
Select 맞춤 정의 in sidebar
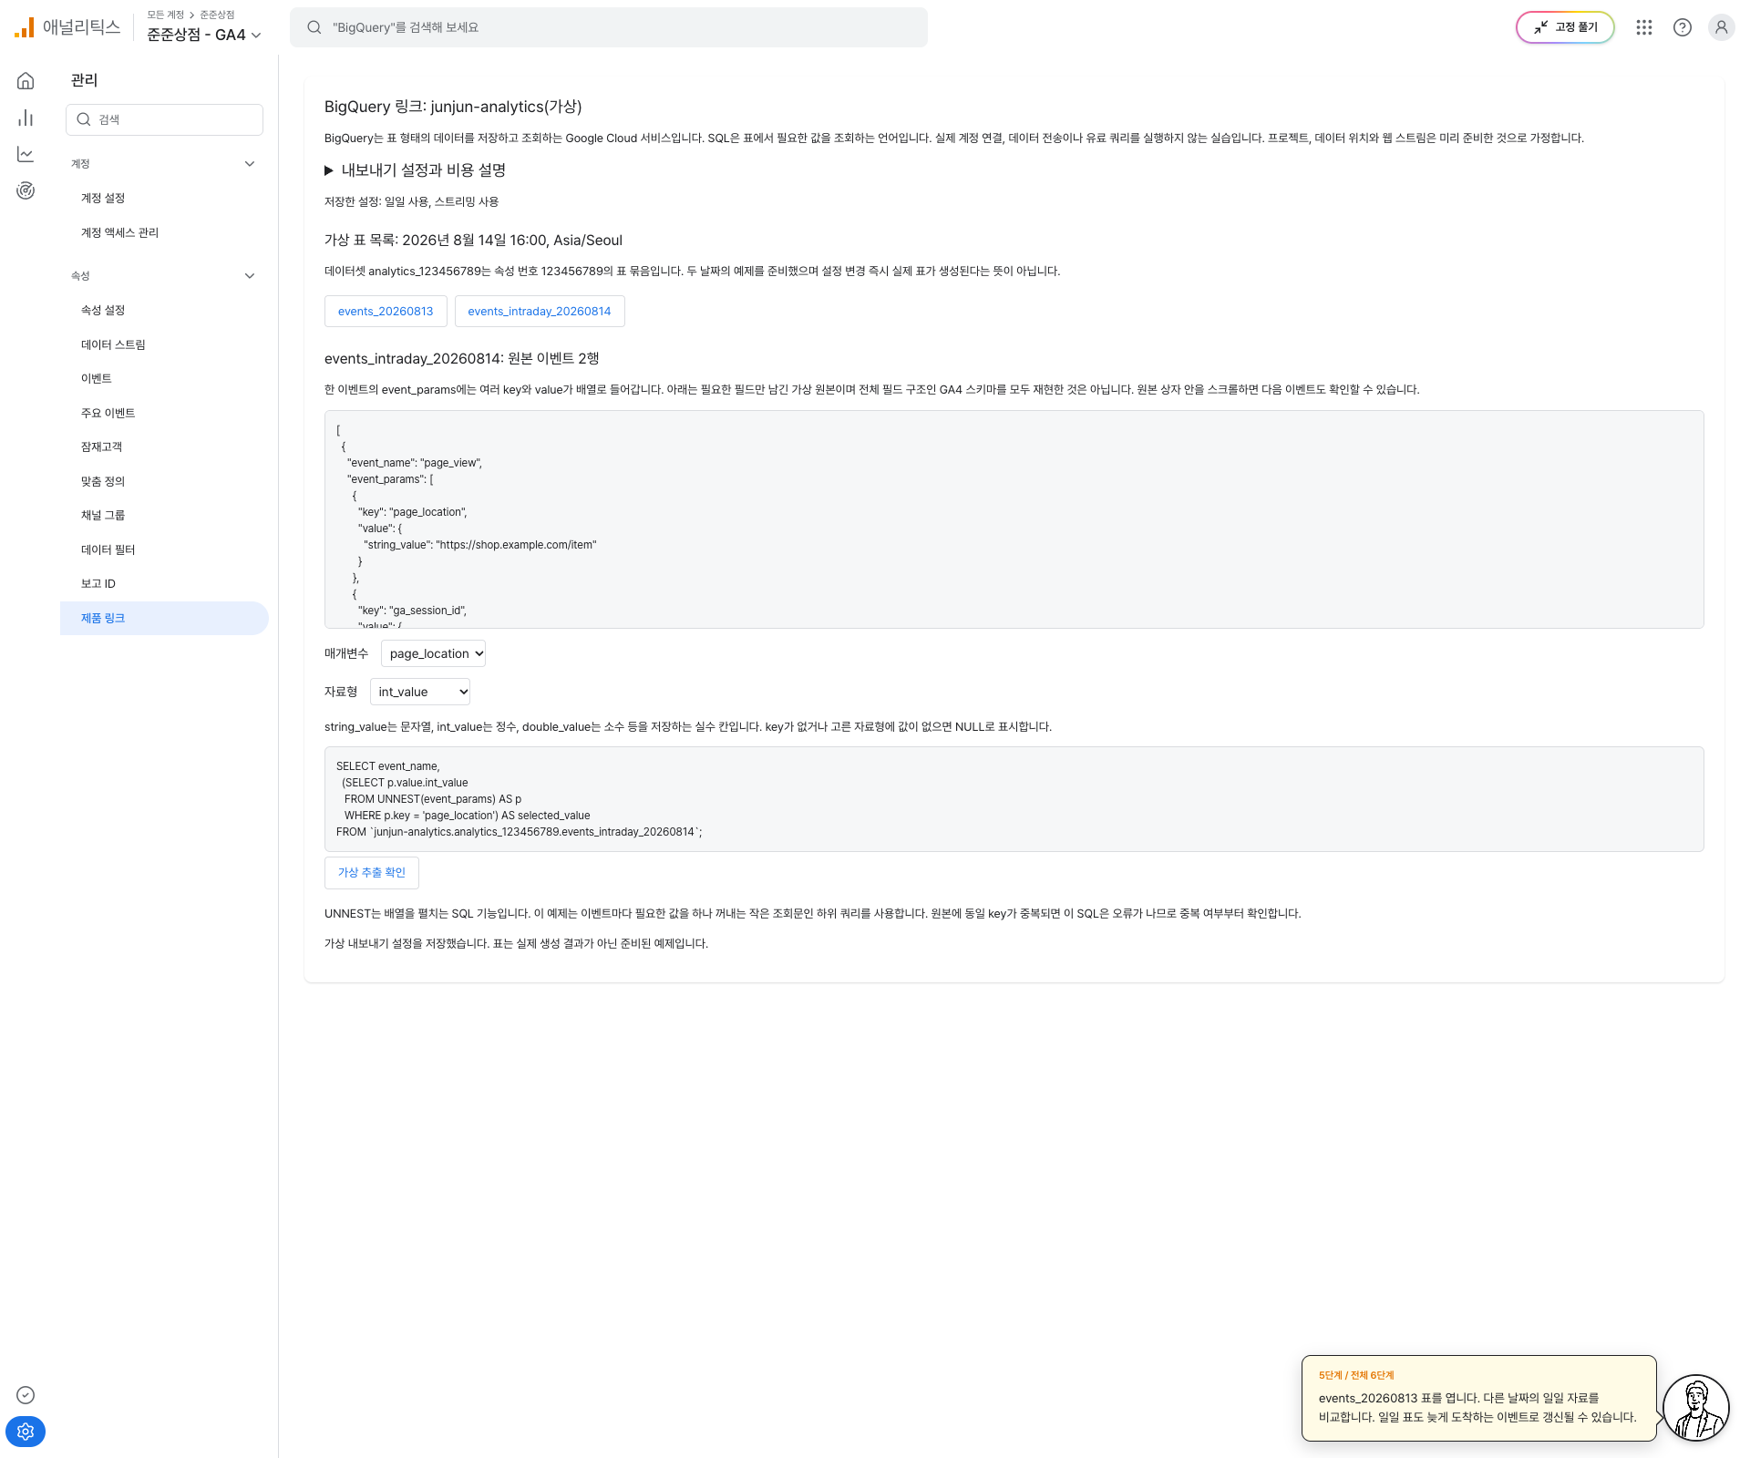[164, 481]
